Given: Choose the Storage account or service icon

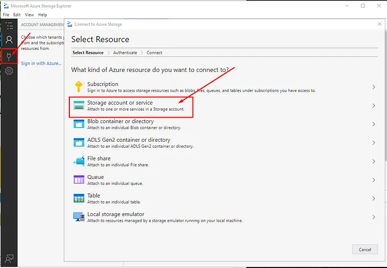Looking at the screenshot, I should pos(78,105).
